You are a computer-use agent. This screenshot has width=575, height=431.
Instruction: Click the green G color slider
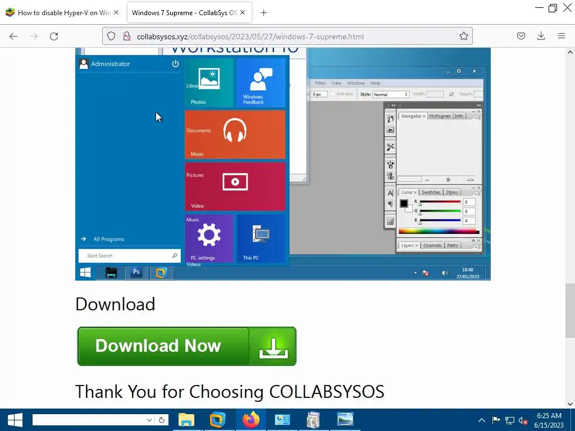pyautogui.click(x=440, y=211)
